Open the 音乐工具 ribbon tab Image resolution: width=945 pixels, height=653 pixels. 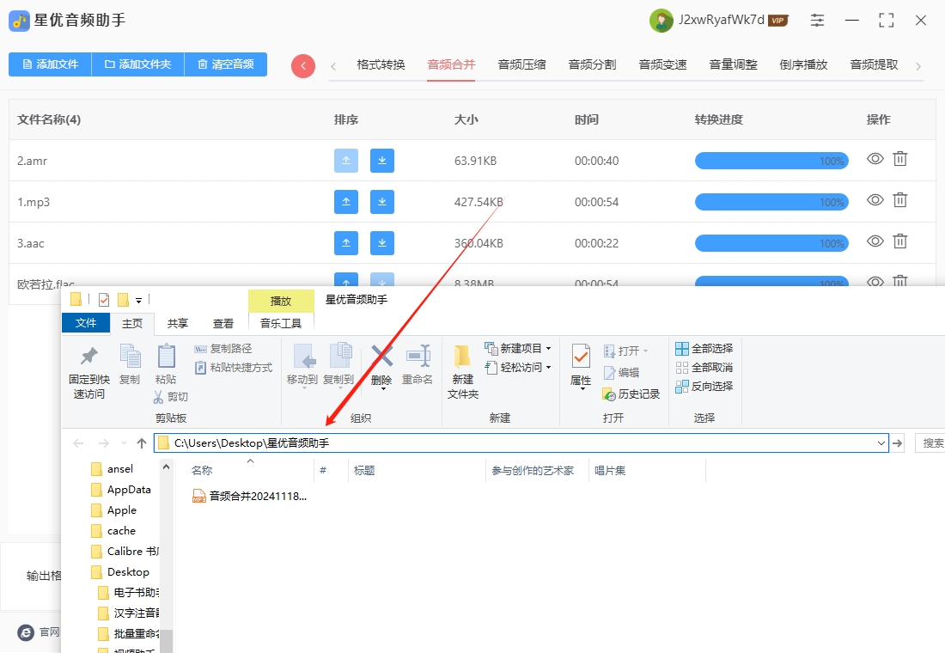pos(281,323)
